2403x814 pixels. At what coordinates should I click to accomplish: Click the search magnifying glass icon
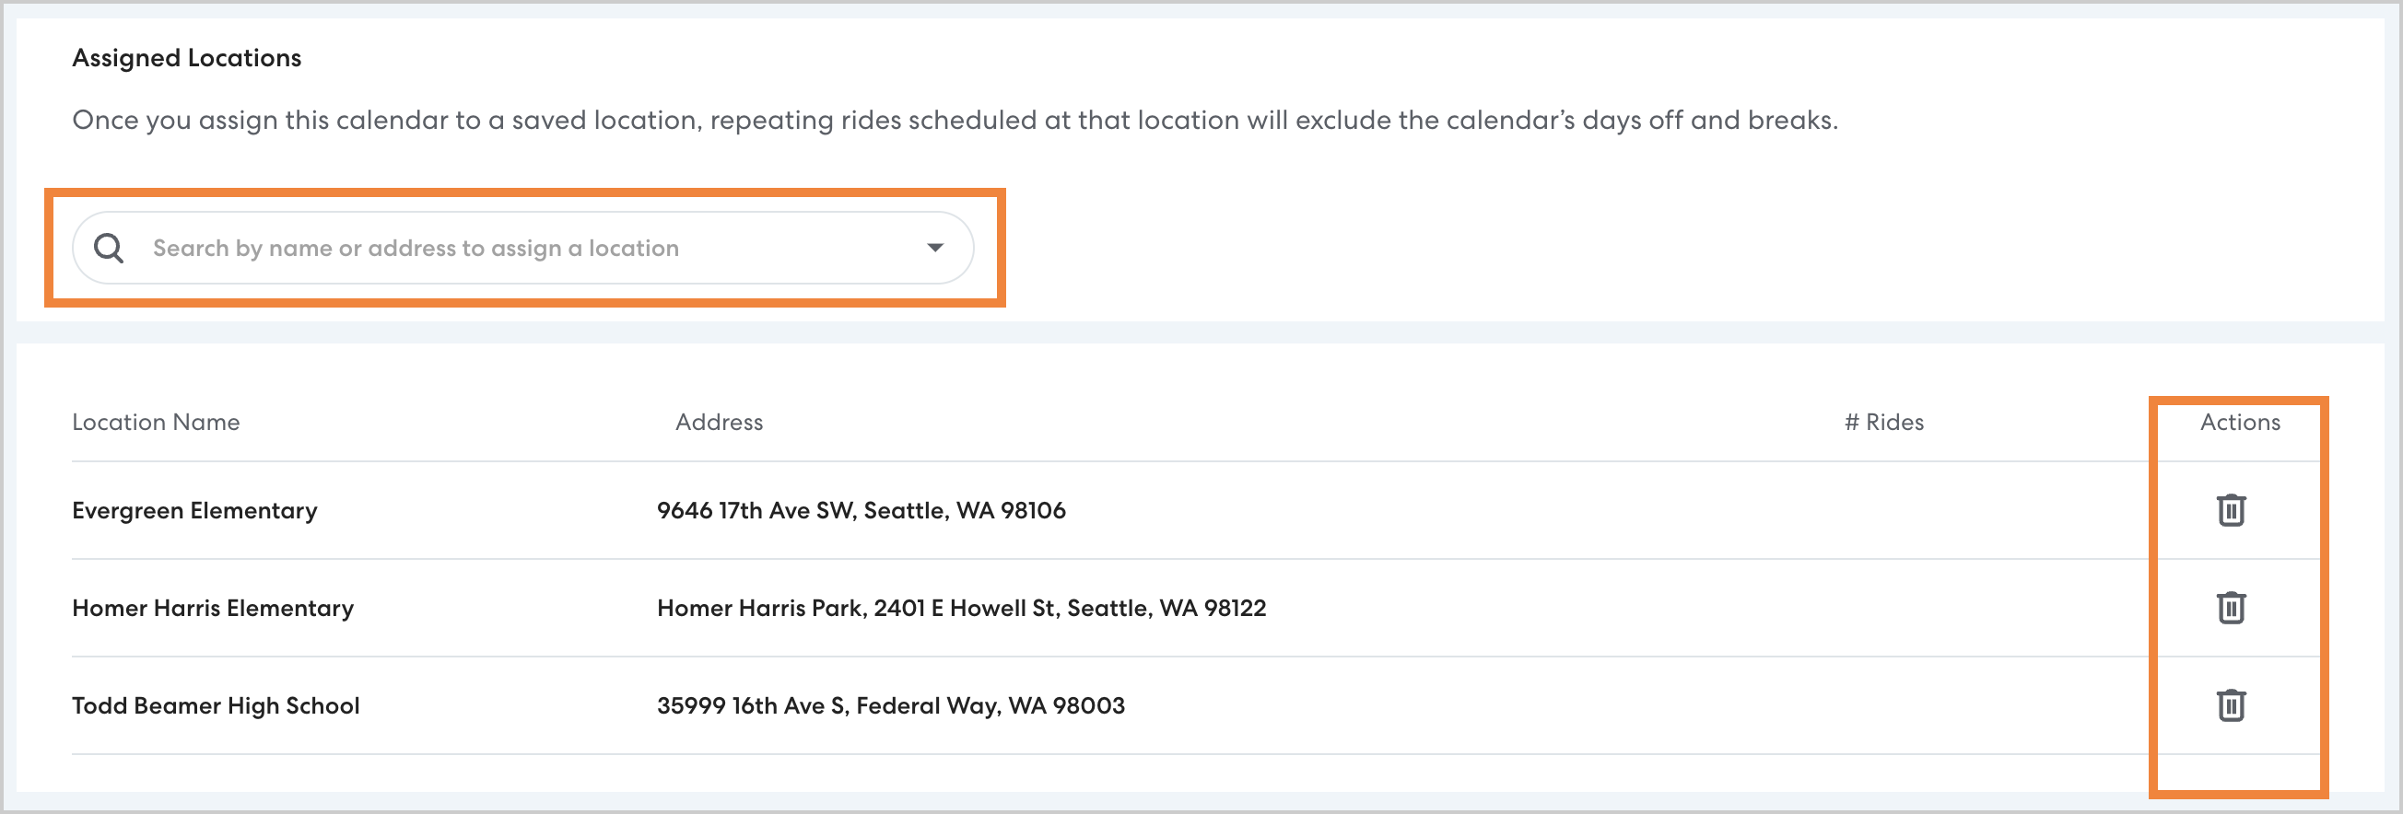(x=109, y=248)
